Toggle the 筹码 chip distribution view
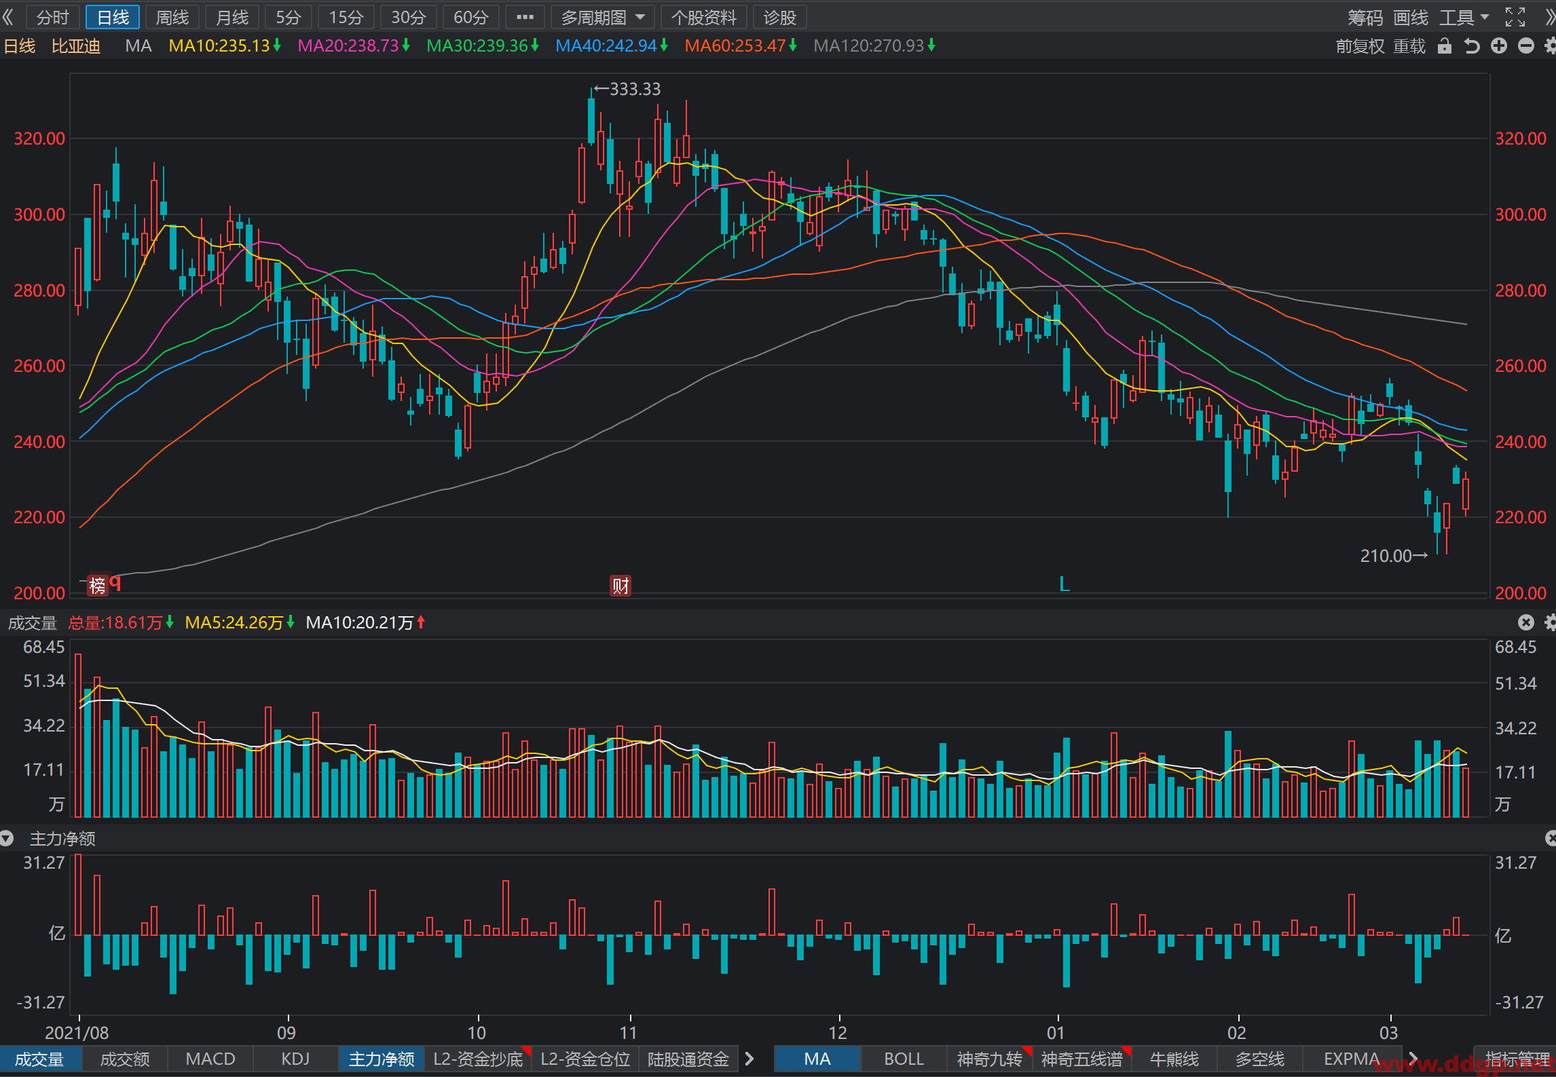The width and height of the screenshot is (1556, 1077). (x=1366, y=18)
